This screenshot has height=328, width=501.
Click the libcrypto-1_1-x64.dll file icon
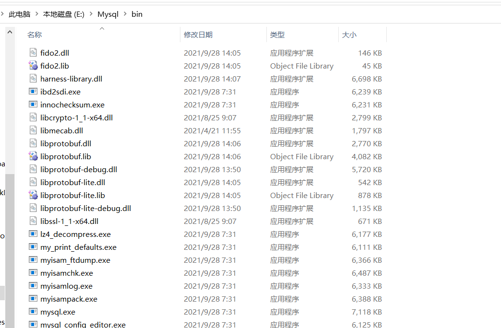click(x=33, y=117)
